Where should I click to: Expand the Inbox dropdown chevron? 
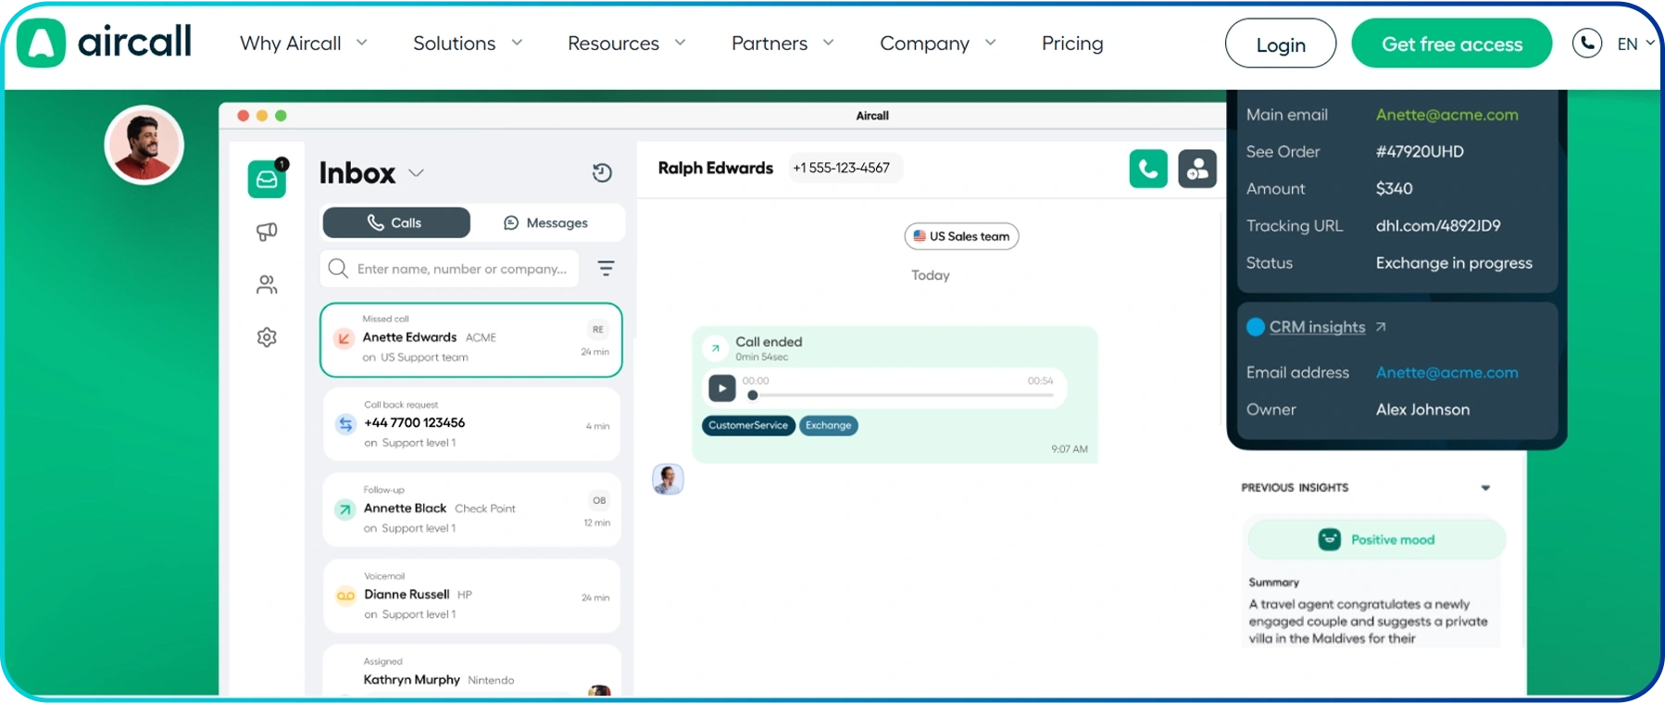417,173
